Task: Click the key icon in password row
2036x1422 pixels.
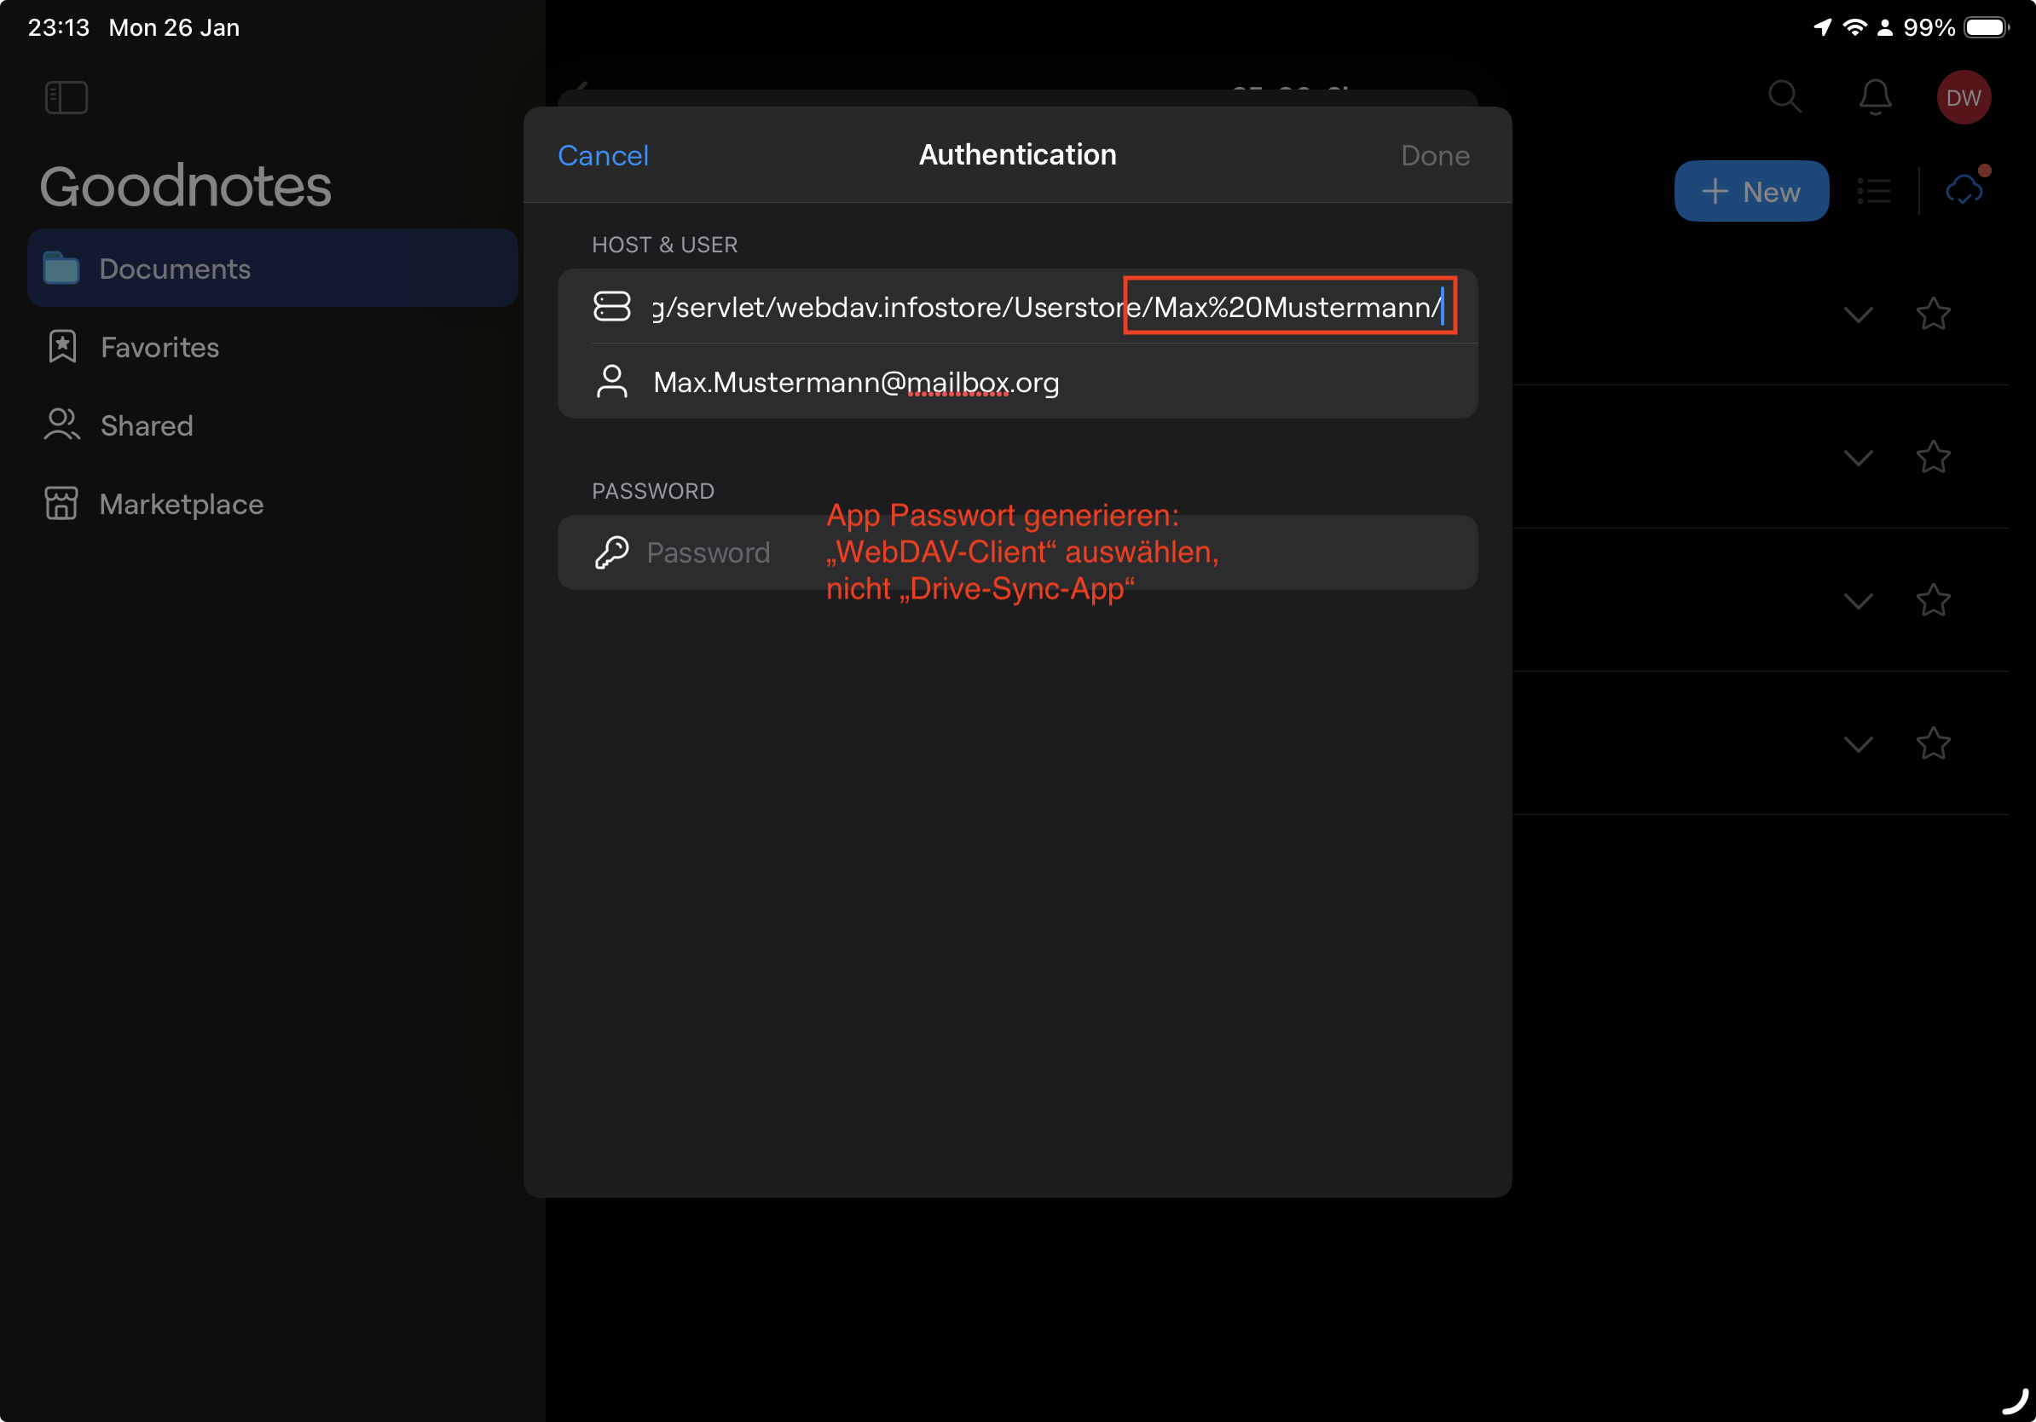Action: (x=611, y=553)
